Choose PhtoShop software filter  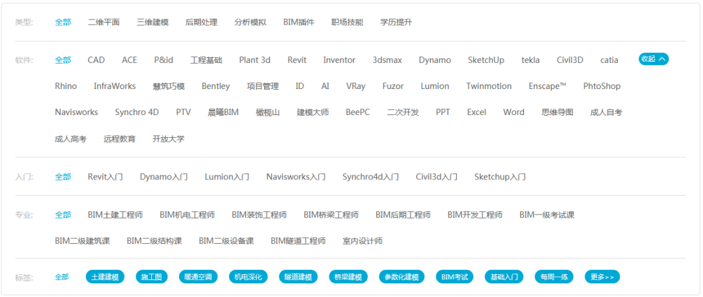coord(602,86)
